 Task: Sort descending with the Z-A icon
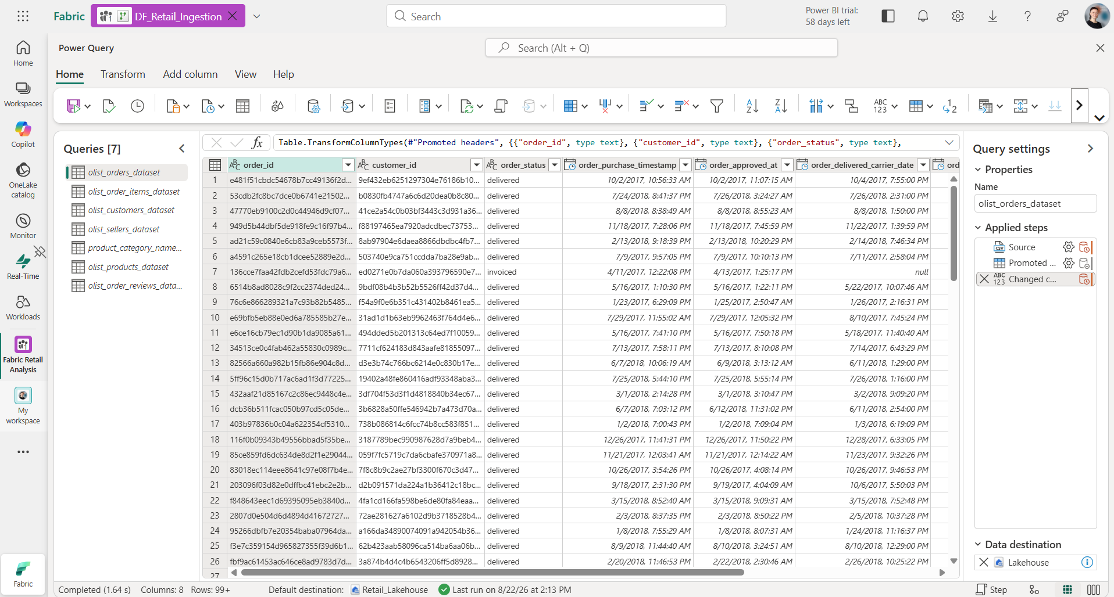[x=781, y=106]
